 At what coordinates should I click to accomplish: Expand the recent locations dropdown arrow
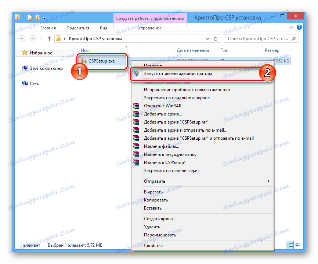pos(41,39)
